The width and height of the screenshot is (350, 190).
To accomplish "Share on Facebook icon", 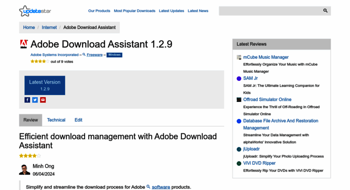I will point(27,100).
